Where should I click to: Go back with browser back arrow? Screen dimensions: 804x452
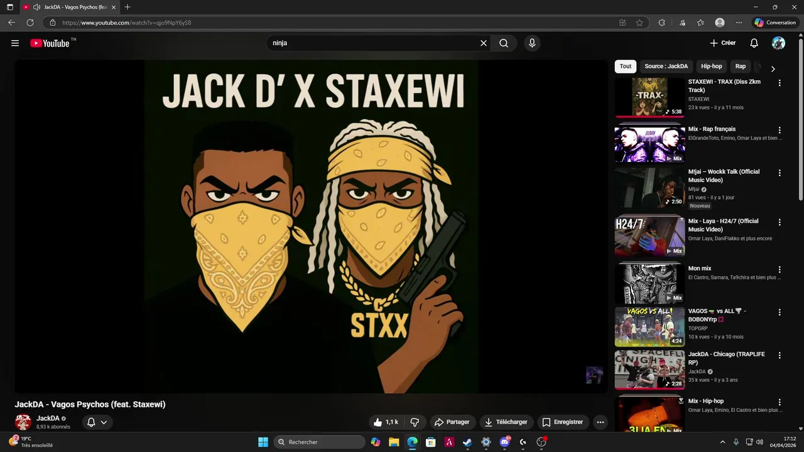[11, 23]
